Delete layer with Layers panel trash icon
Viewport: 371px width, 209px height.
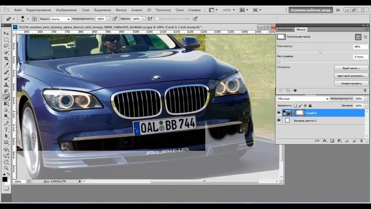coord(361,140)
